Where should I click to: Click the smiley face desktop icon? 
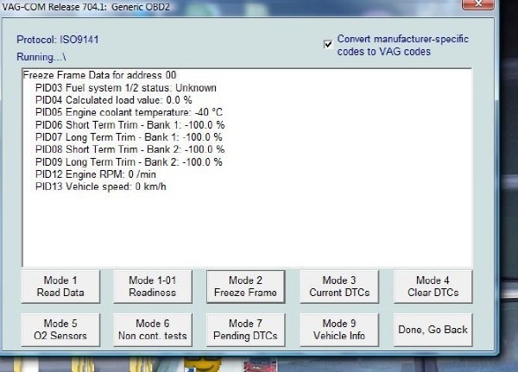(x=203, y=365)
